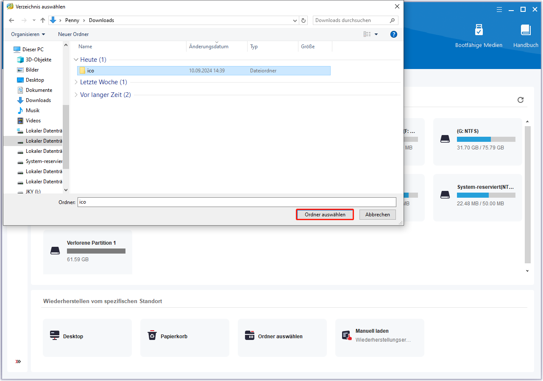Expand the left sidebar double chevron
This screenshot has width=543, height=381.
tap(18, 362)
